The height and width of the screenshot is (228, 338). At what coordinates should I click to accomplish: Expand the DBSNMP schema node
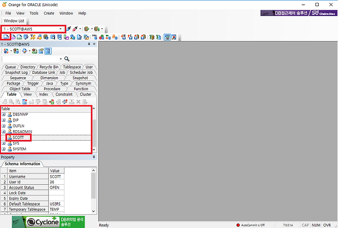[x=3, y=114]
